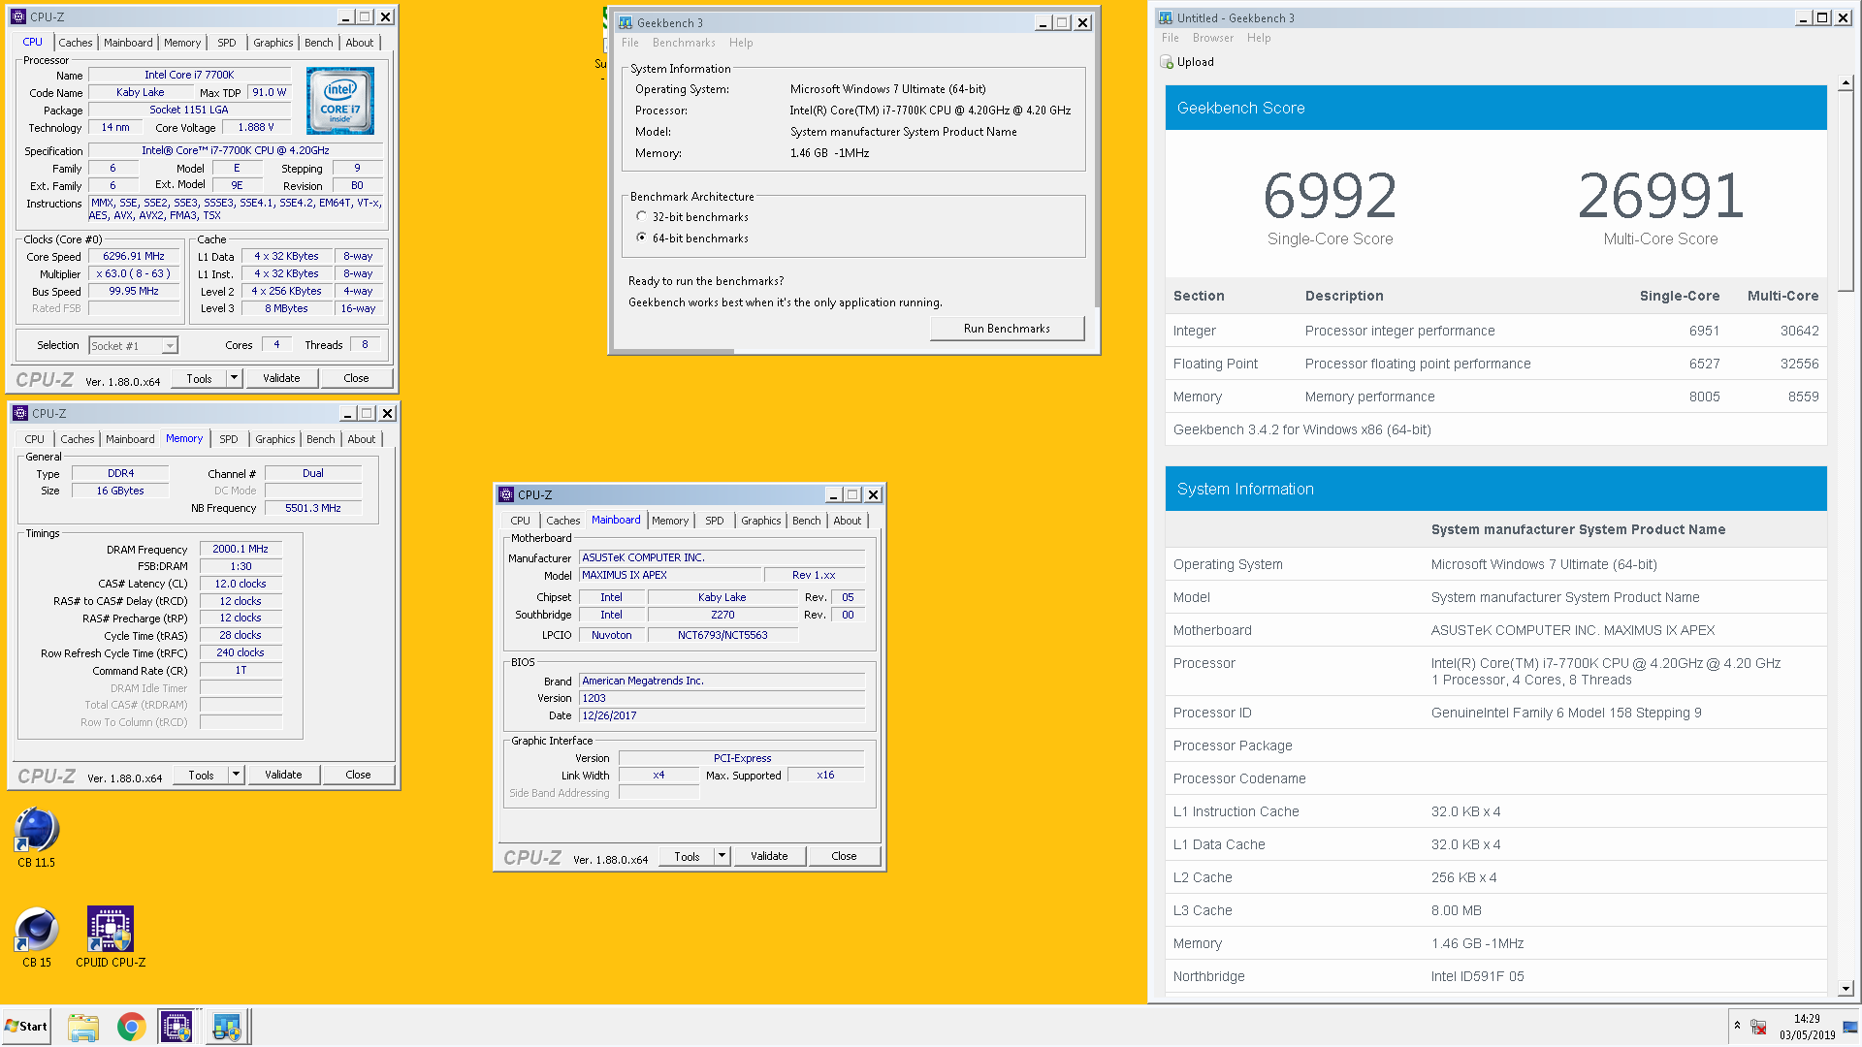Click the Upload icon in Geekbench browser

(x=1167, y=62)
